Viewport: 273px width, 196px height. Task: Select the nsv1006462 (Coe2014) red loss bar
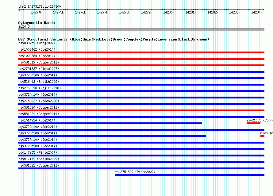[141, 52]
